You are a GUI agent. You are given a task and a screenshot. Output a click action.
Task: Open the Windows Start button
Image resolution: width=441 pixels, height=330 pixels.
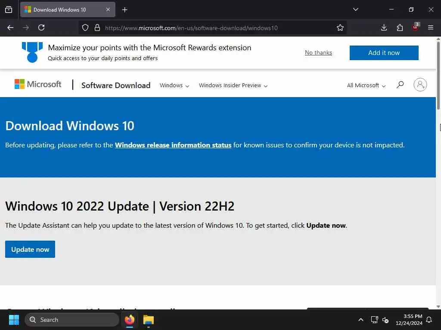(x=14, y=320)
